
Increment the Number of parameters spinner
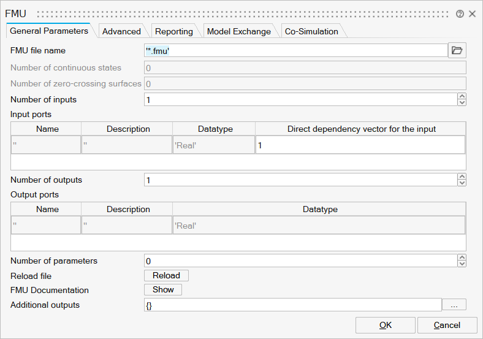coord(462,258)
